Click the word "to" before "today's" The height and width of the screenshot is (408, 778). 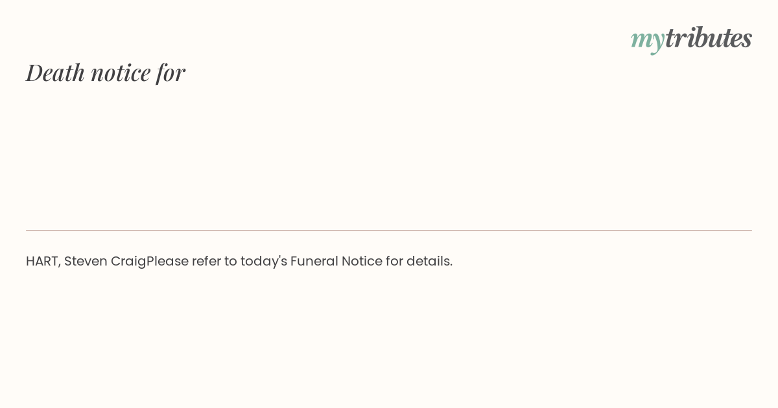[x=230, y=261]
